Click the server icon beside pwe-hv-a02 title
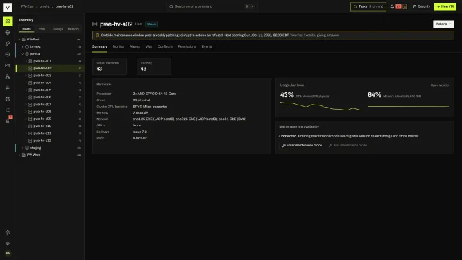This screenshot has width=462, height=260. pos(94,24)
